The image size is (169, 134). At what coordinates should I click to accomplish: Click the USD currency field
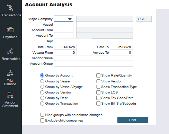point(144,19)
